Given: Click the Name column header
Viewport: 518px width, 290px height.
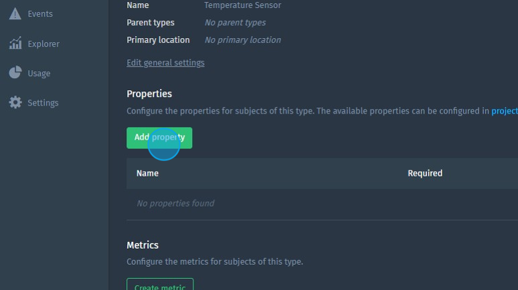Looking at the screenshot, I should [x=147, y=173].
